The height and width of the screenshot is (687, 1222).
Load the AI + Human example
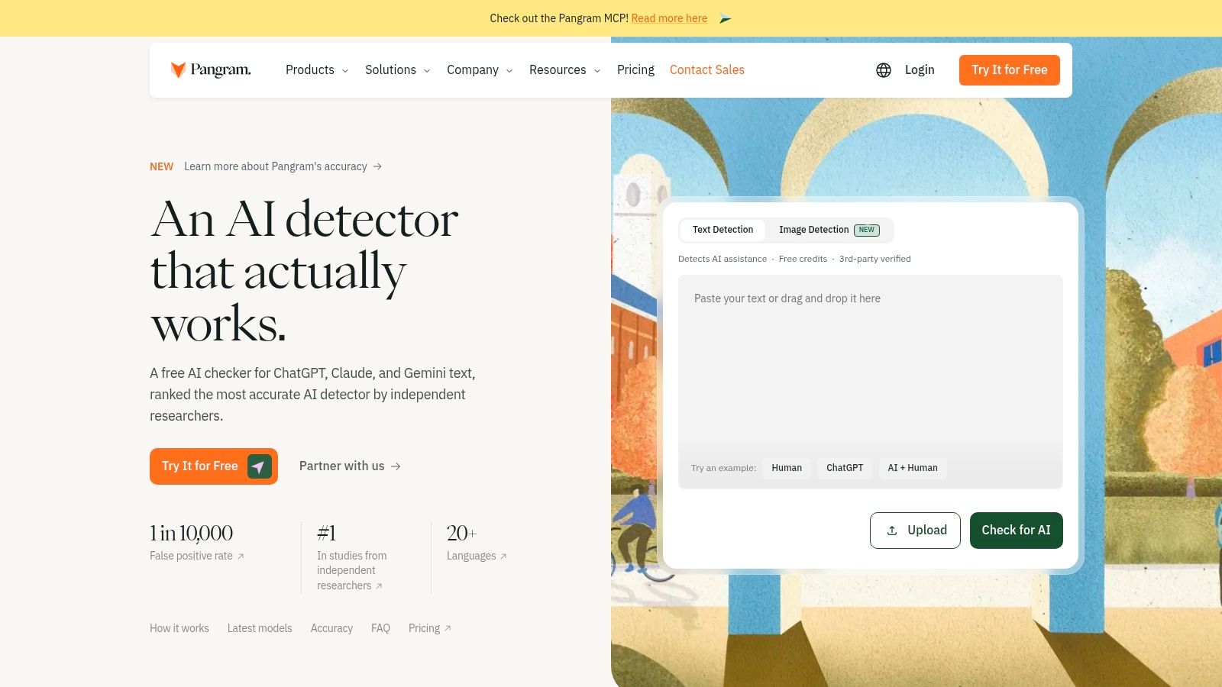(x=913, y=468)
